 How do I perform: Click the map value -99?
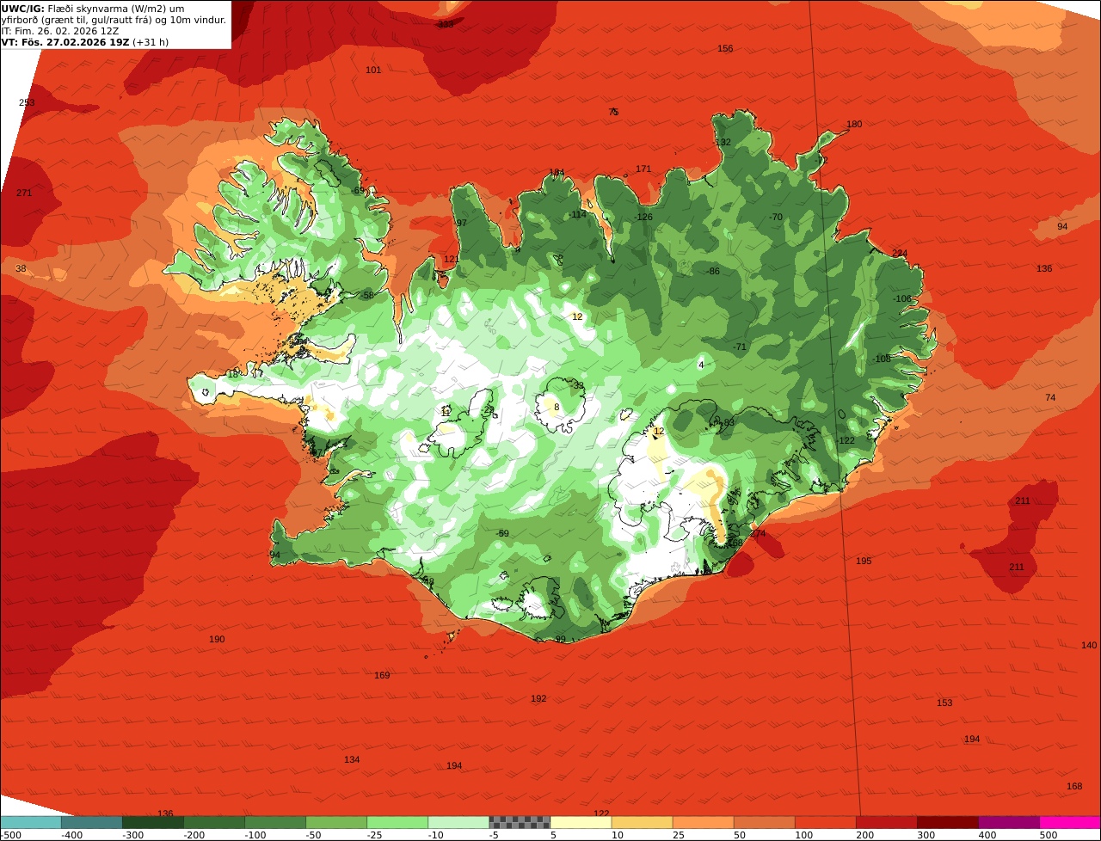(x=559, y=639)
